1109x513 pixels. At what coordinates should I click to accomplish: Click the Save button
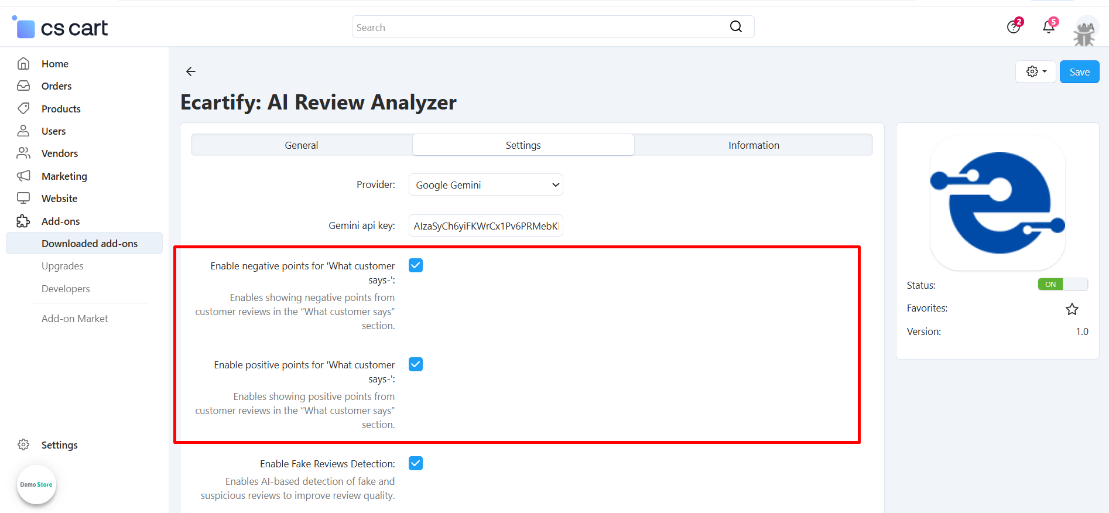tap(1079, 72)
